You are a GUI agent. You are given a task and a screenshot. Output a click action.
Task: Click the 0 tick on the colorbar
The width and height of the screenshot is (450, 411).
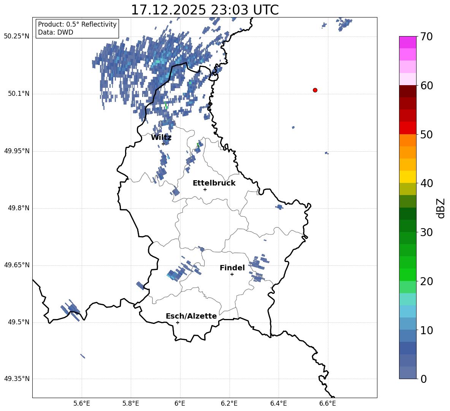(x=424, y=379)
